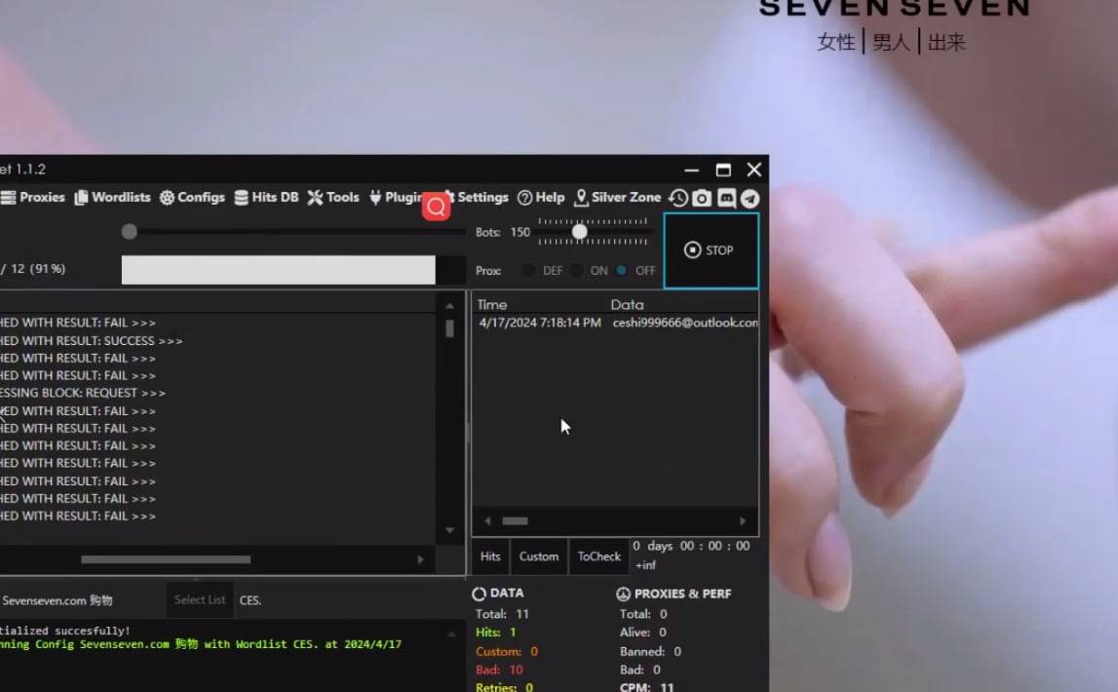Click the Data column header
This screenshot has width=1118, height=692.
tap(627, 305)
